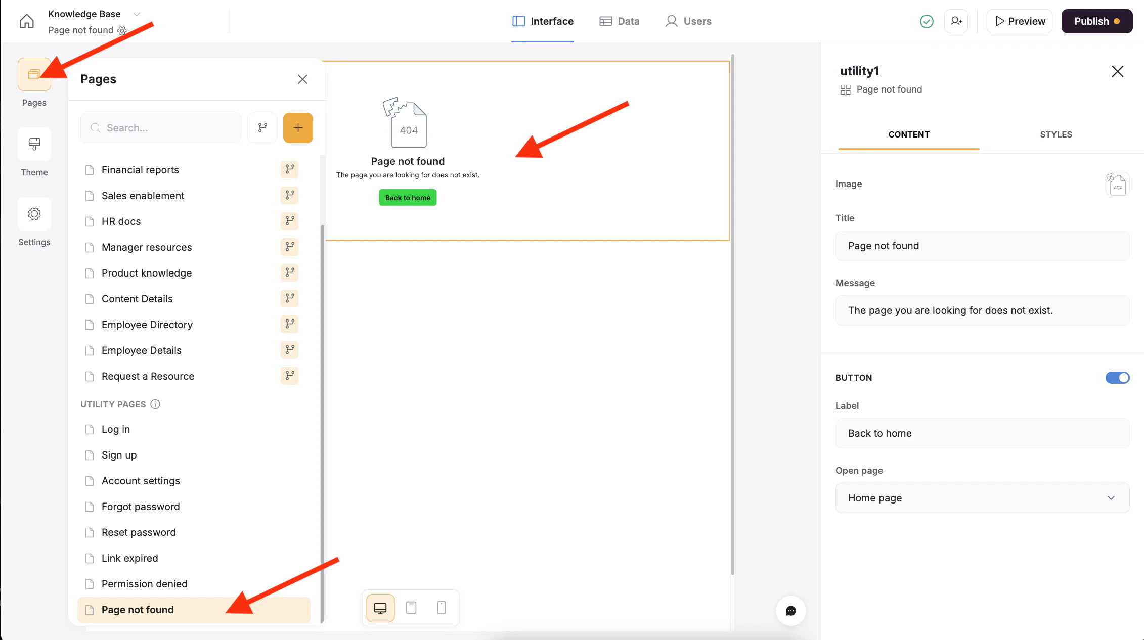Toggle the BUTTON switch off
The height and width of the screenshot is (640, 1144).
(x=1117, y=378)
